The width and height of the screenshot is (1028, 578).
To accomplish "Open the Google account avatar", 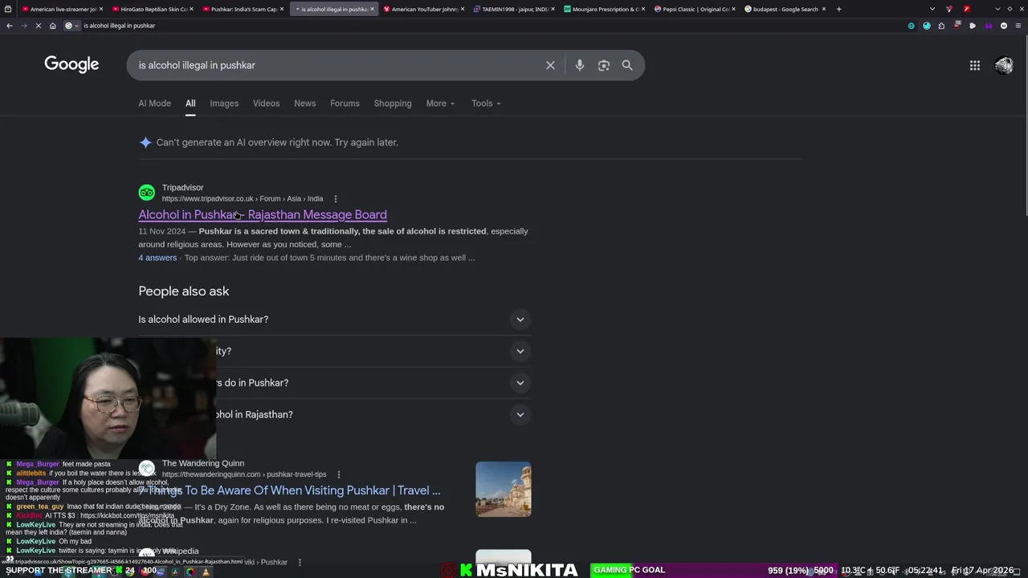I will coord(1004,65).
